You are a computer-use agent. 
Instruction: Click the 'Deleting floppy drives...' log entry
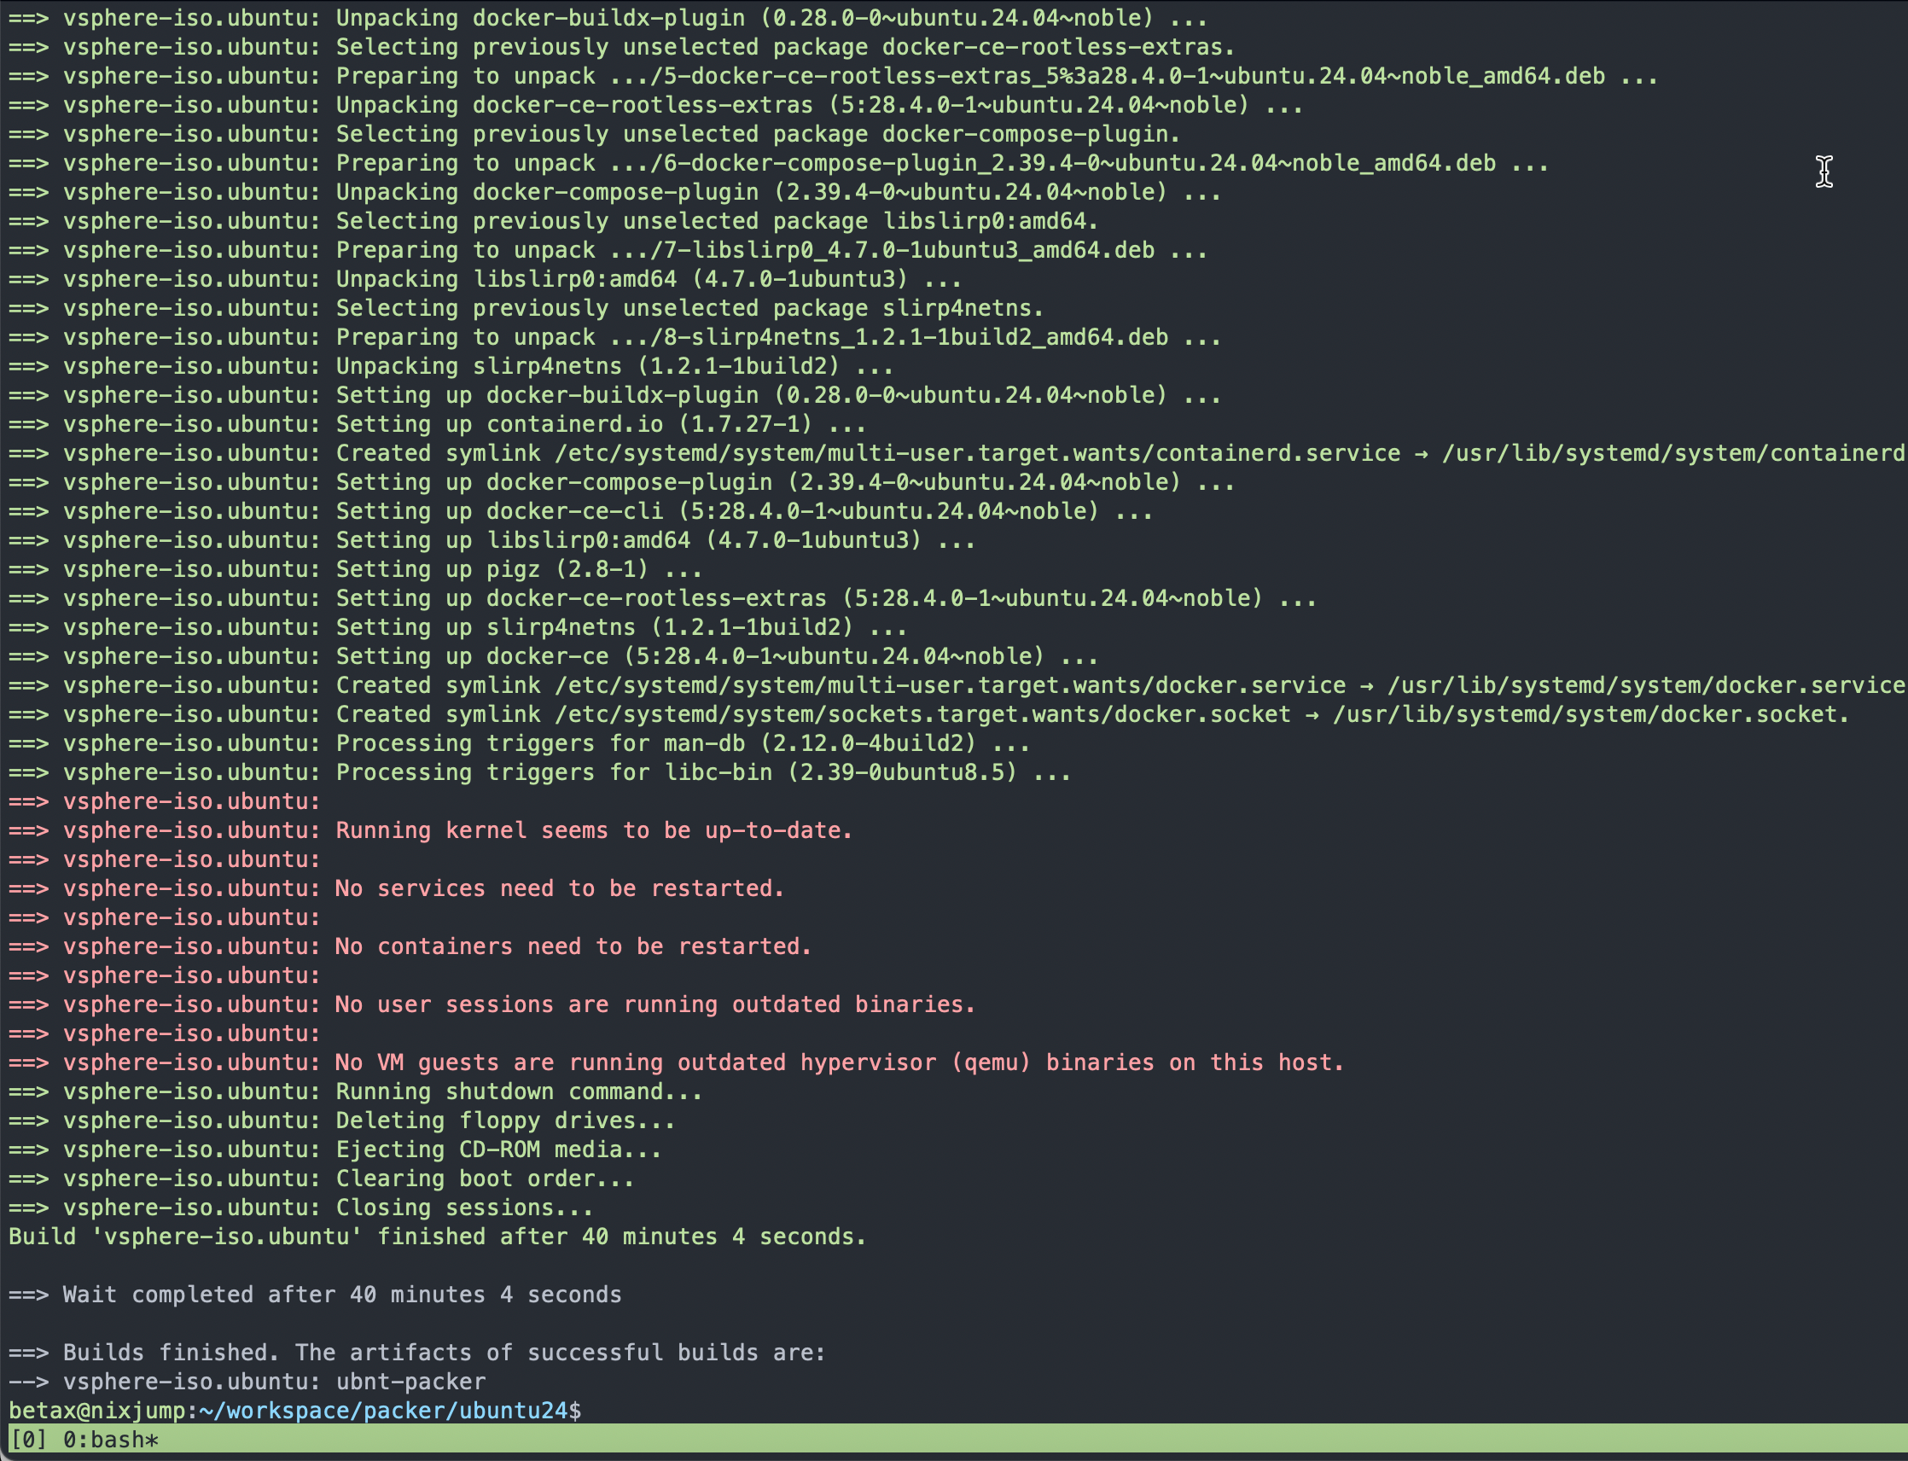[x=504, y=1120]
